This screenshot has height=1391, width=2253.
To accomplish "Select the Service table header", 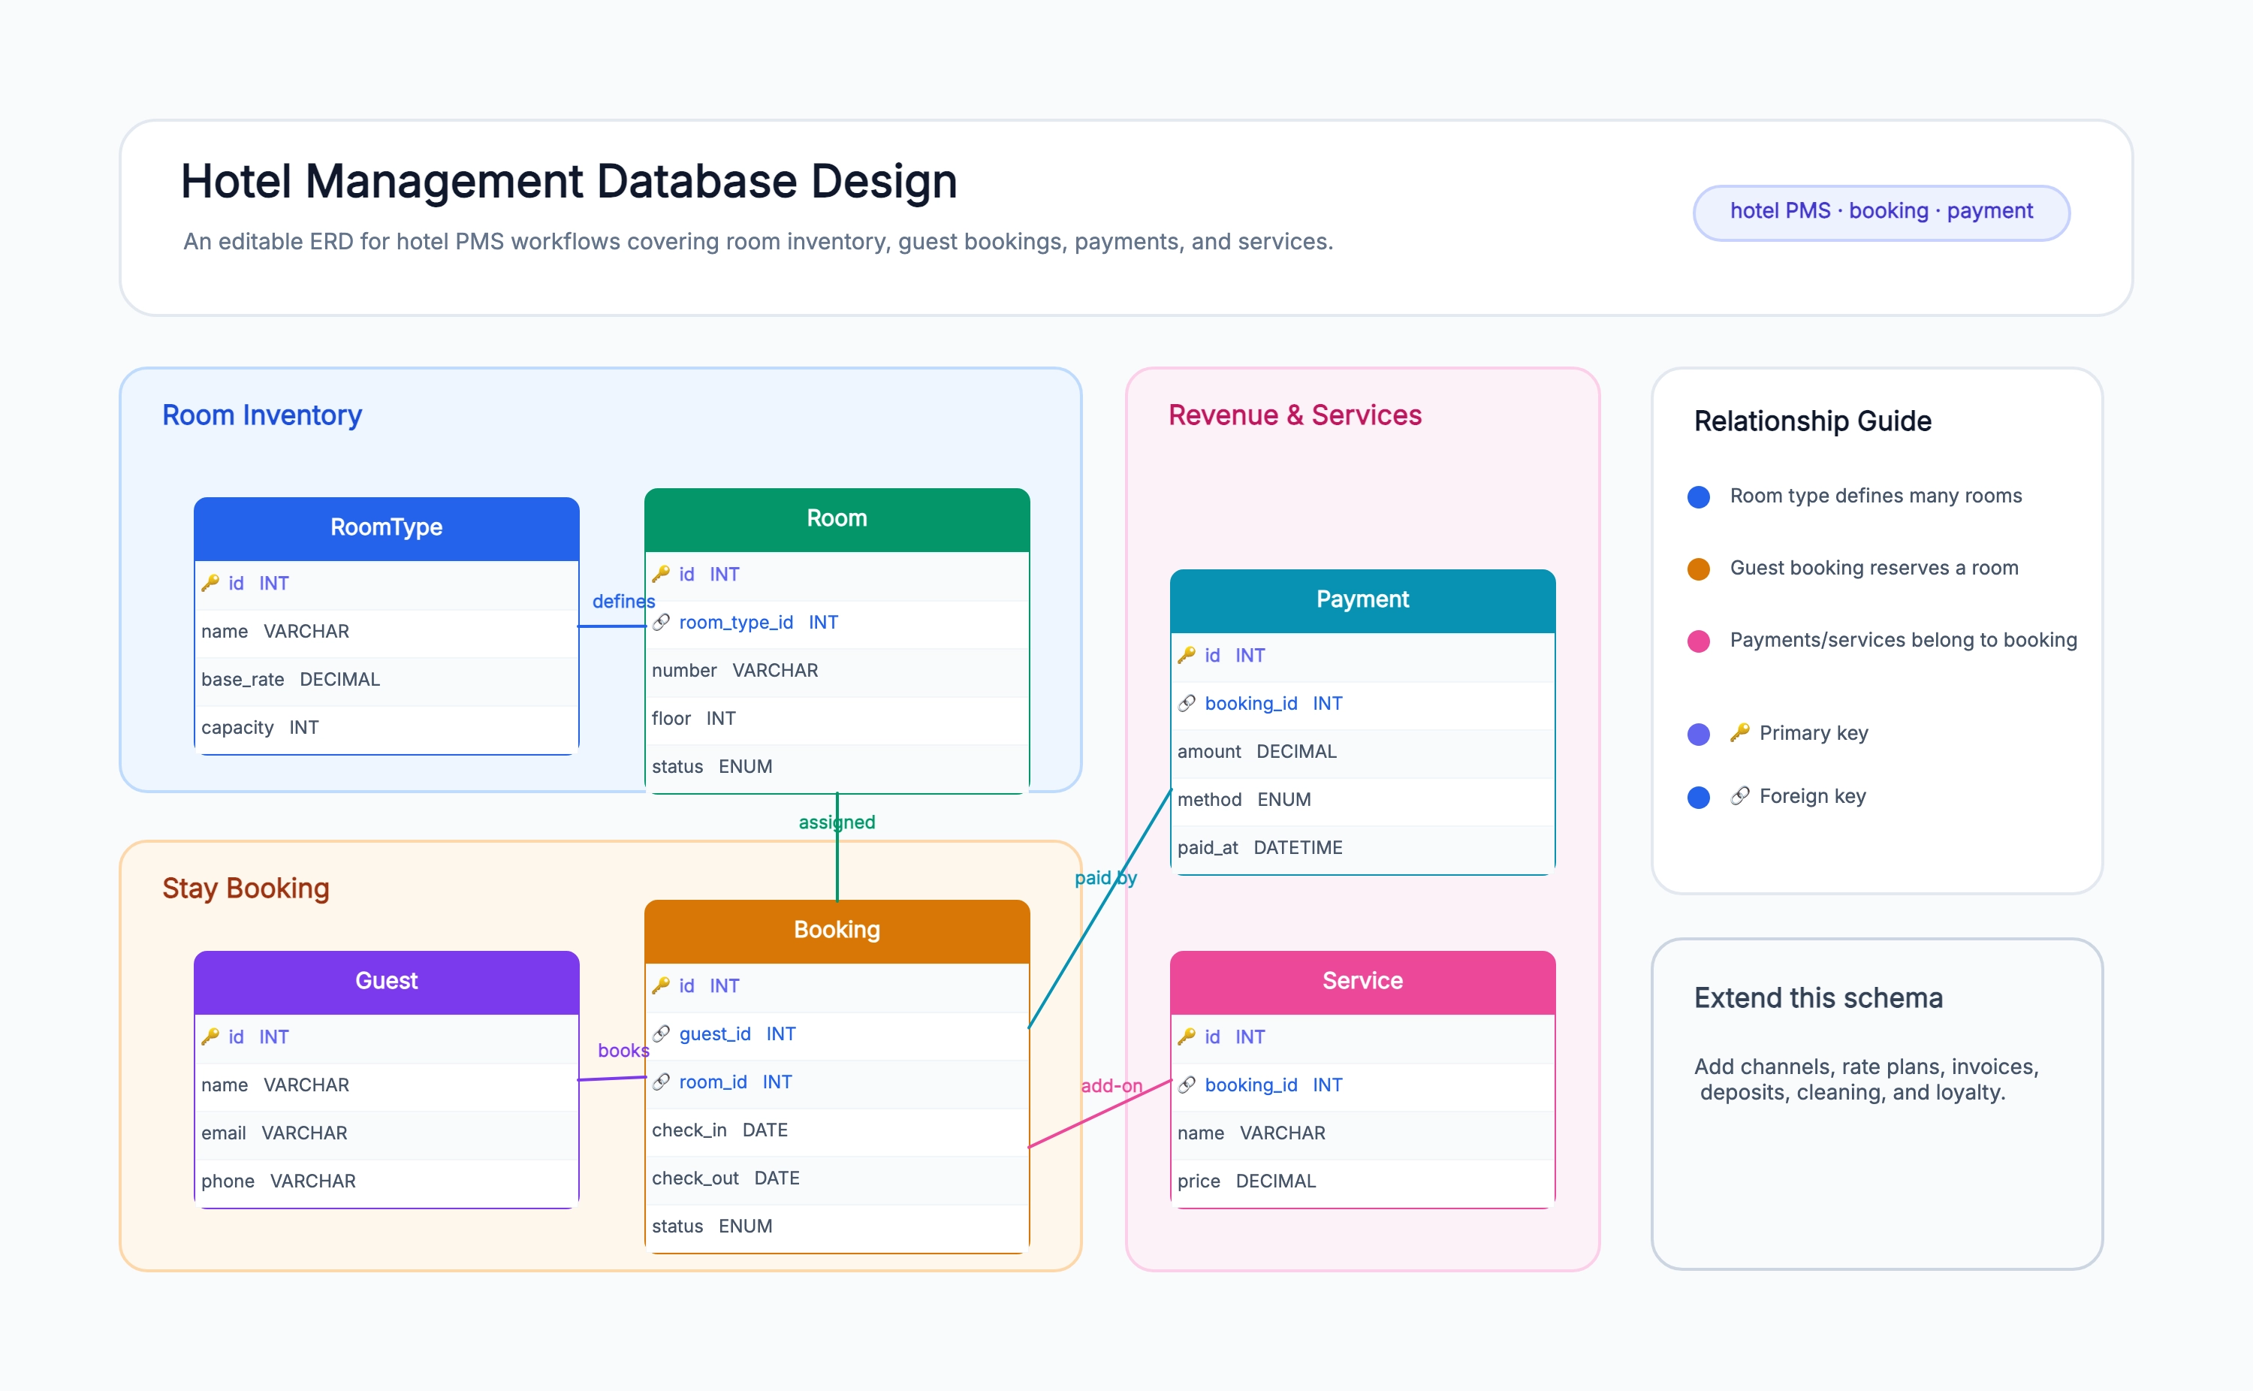I will click(x=1362, y=982).
